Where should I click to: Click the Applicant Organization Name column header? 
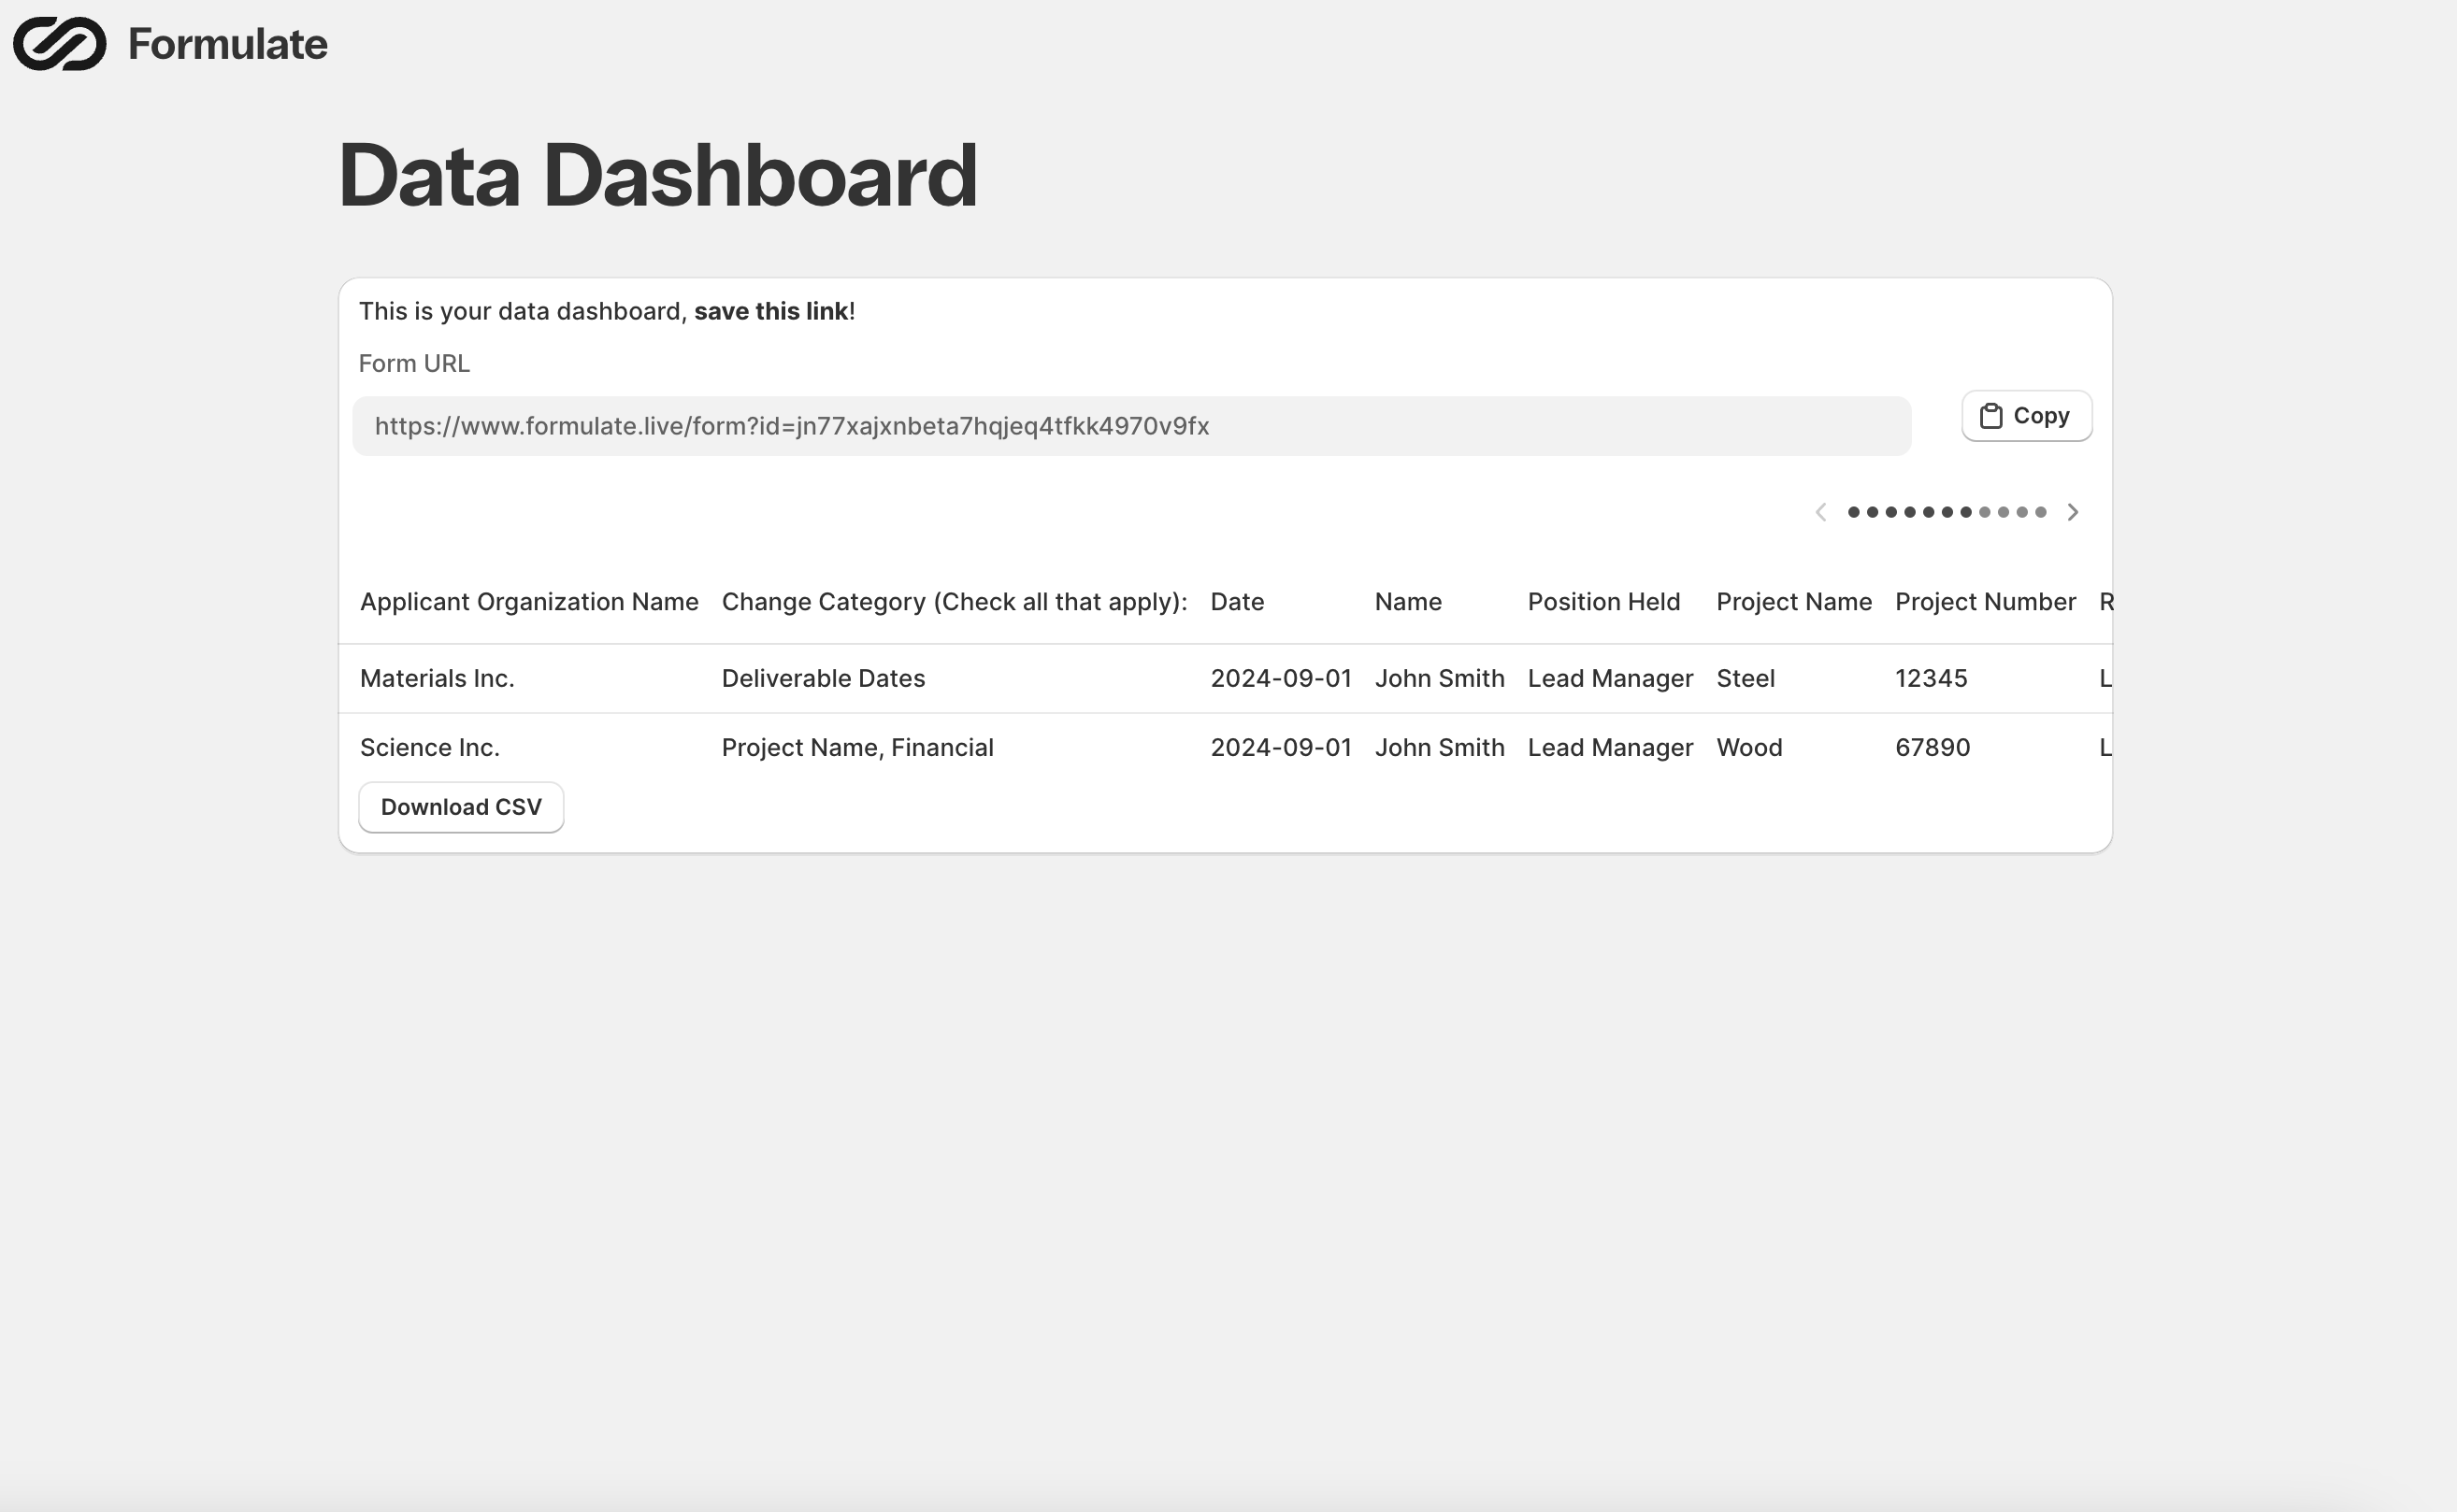[x=529, y=602]
